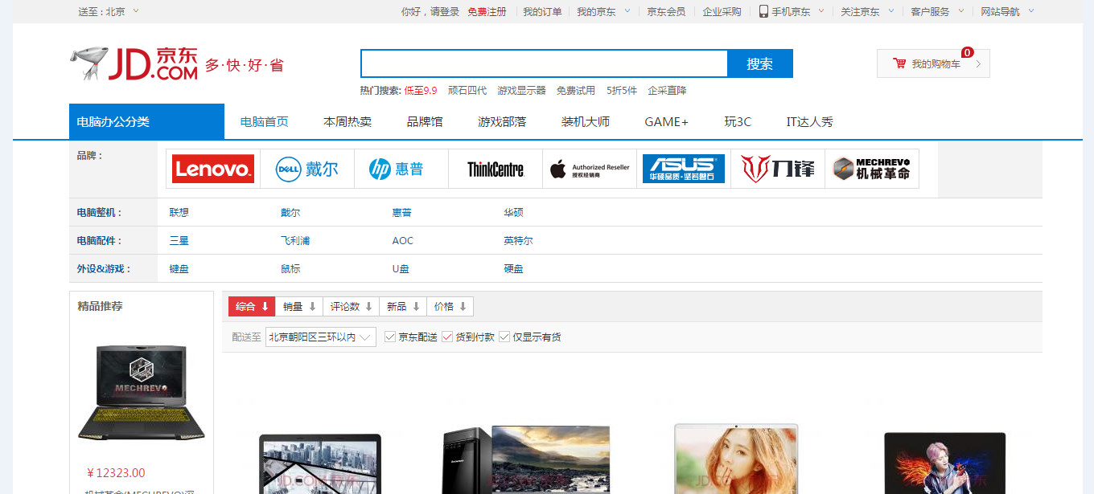Click the 免费试用 hot search link
The width and height of the screenshot is (1094, 494).
576,90
